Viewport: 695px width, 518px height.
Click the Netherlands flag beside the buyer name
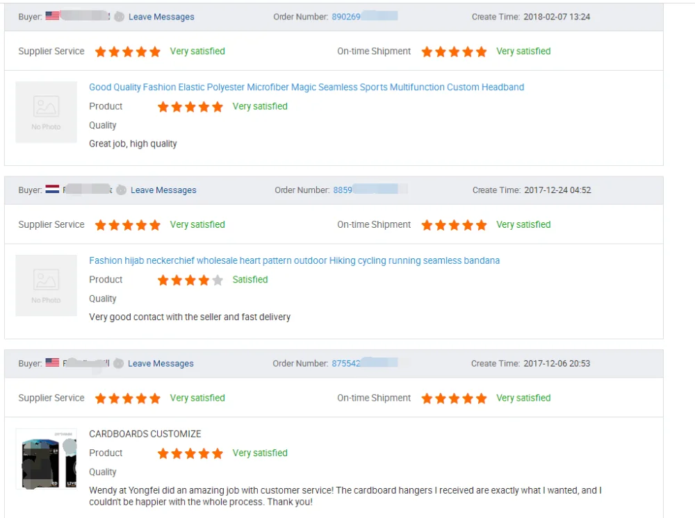click(x=52, y=190)
